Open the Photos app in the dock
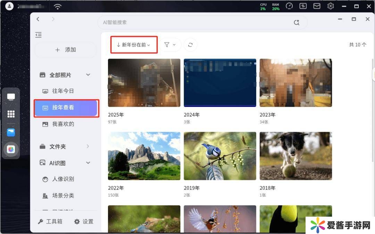This screenshot has height=234, width=375. pos(11,149)
